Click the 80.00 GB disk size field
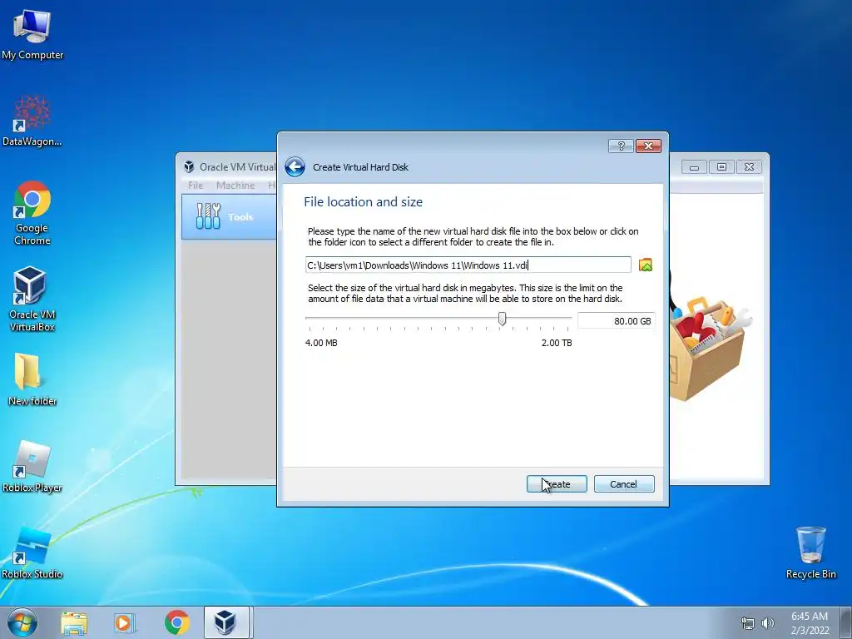 click(617, 321)
